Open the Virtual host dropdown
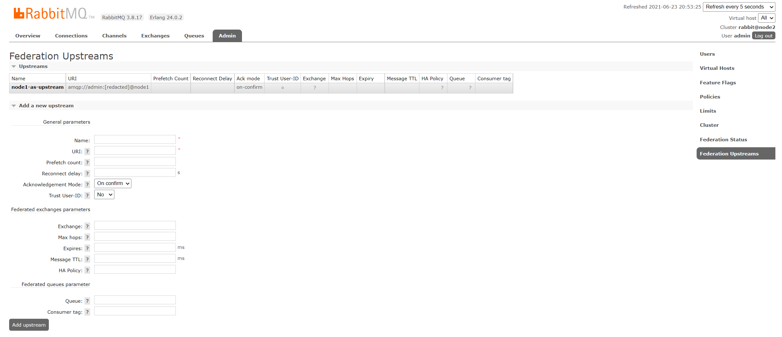782x337 pixels. tap(767, 18)
